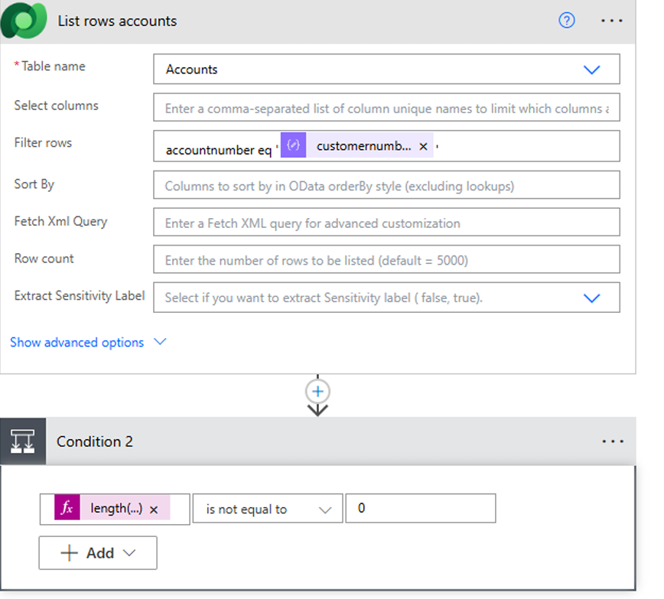
Task: Remove customernumber token from Filter rows
Action: click(423, 146)
